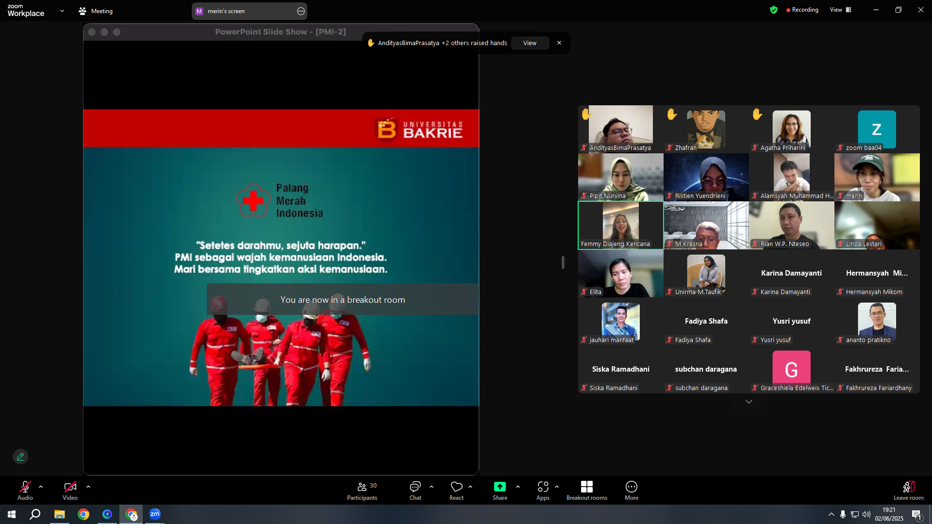Turn on camera with Video button
932x524 pixels.
point(70,490)
